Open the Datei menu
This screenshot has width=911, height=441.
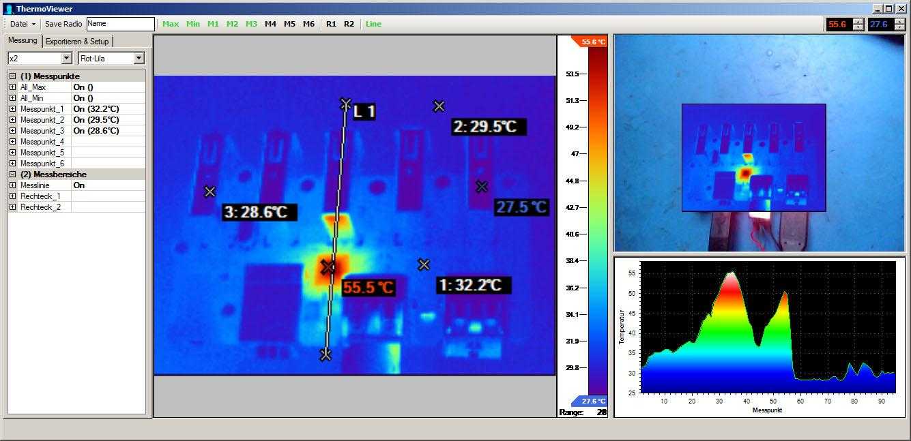pos(23,24)
